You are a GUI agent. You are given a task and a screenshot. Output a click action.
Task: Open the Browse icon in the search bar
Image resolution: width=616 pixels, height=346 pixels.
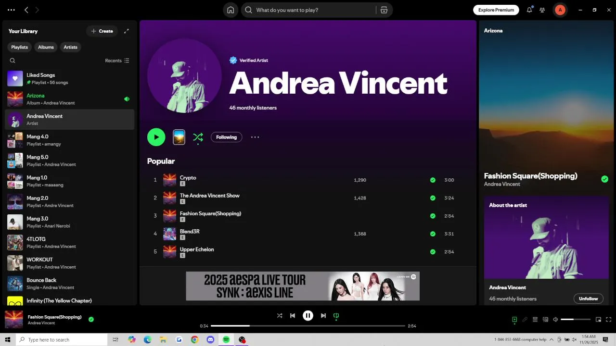click(384, 10)
